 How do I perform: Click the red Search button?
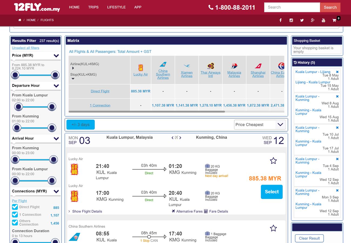pos(330,7)
